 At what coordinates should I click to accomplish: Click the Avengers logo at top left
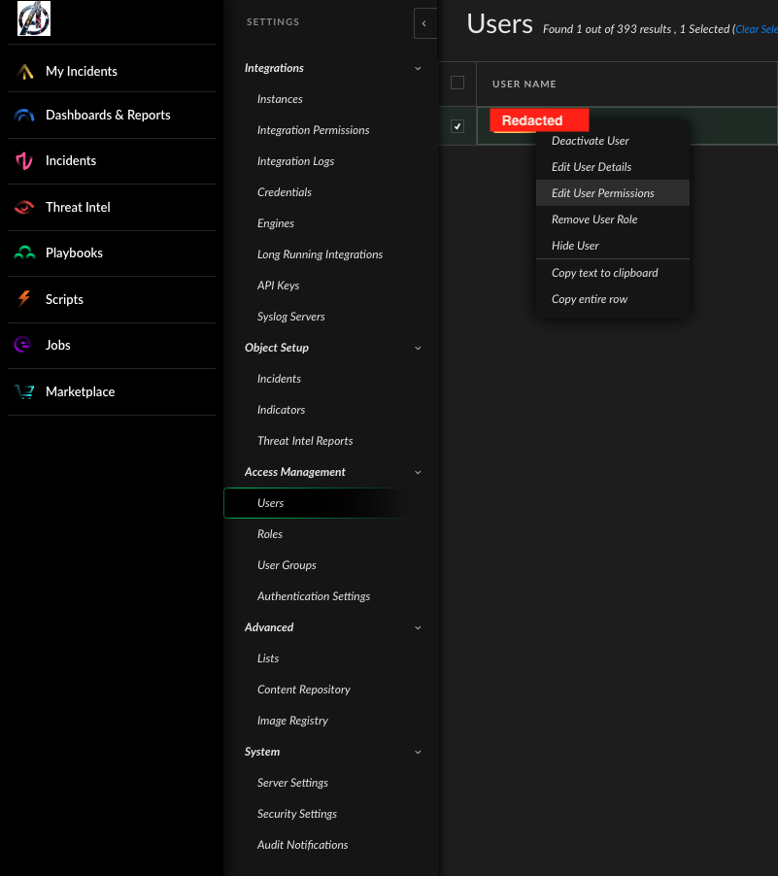(x=34, y=18)
